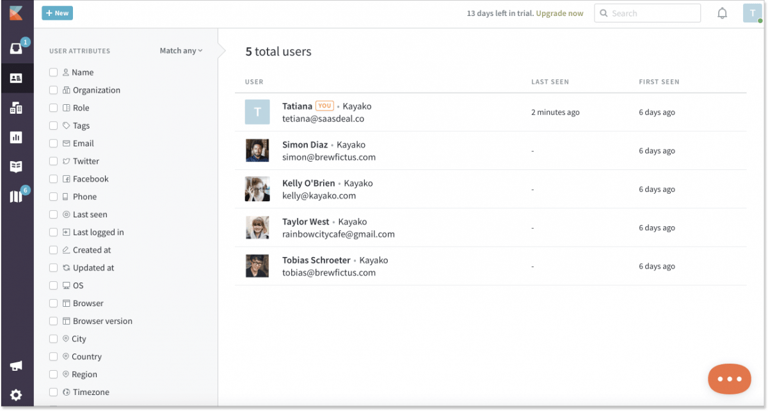Sort by the Last Seen column header

click(x=550, y=82)
